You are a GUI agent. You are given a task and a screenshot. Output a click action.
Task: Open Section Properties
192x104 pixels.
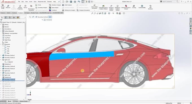click(20, 7)
